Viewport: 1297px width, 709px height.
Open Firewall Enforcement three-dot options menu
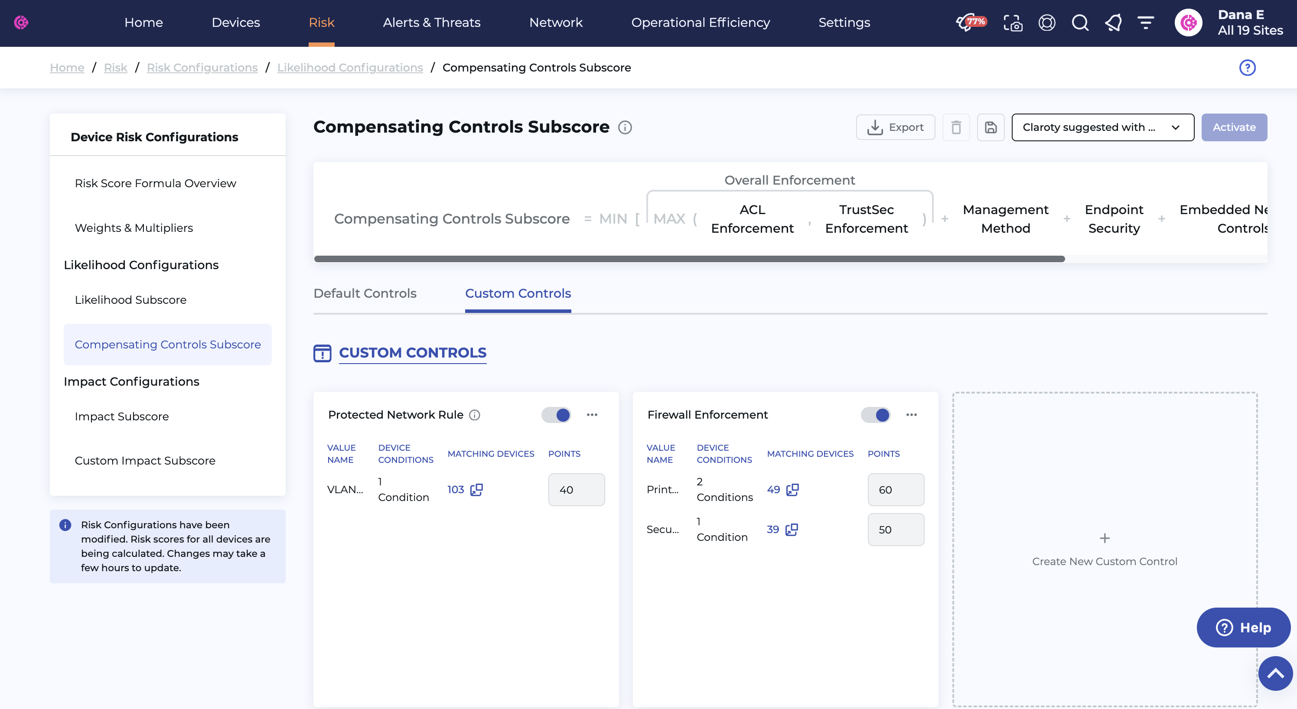pyautogui.click(x=911, y=415)
